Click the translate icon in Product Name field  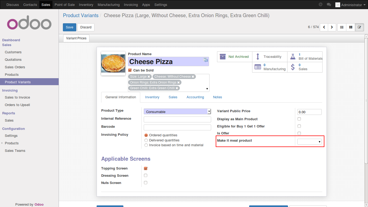206,60
